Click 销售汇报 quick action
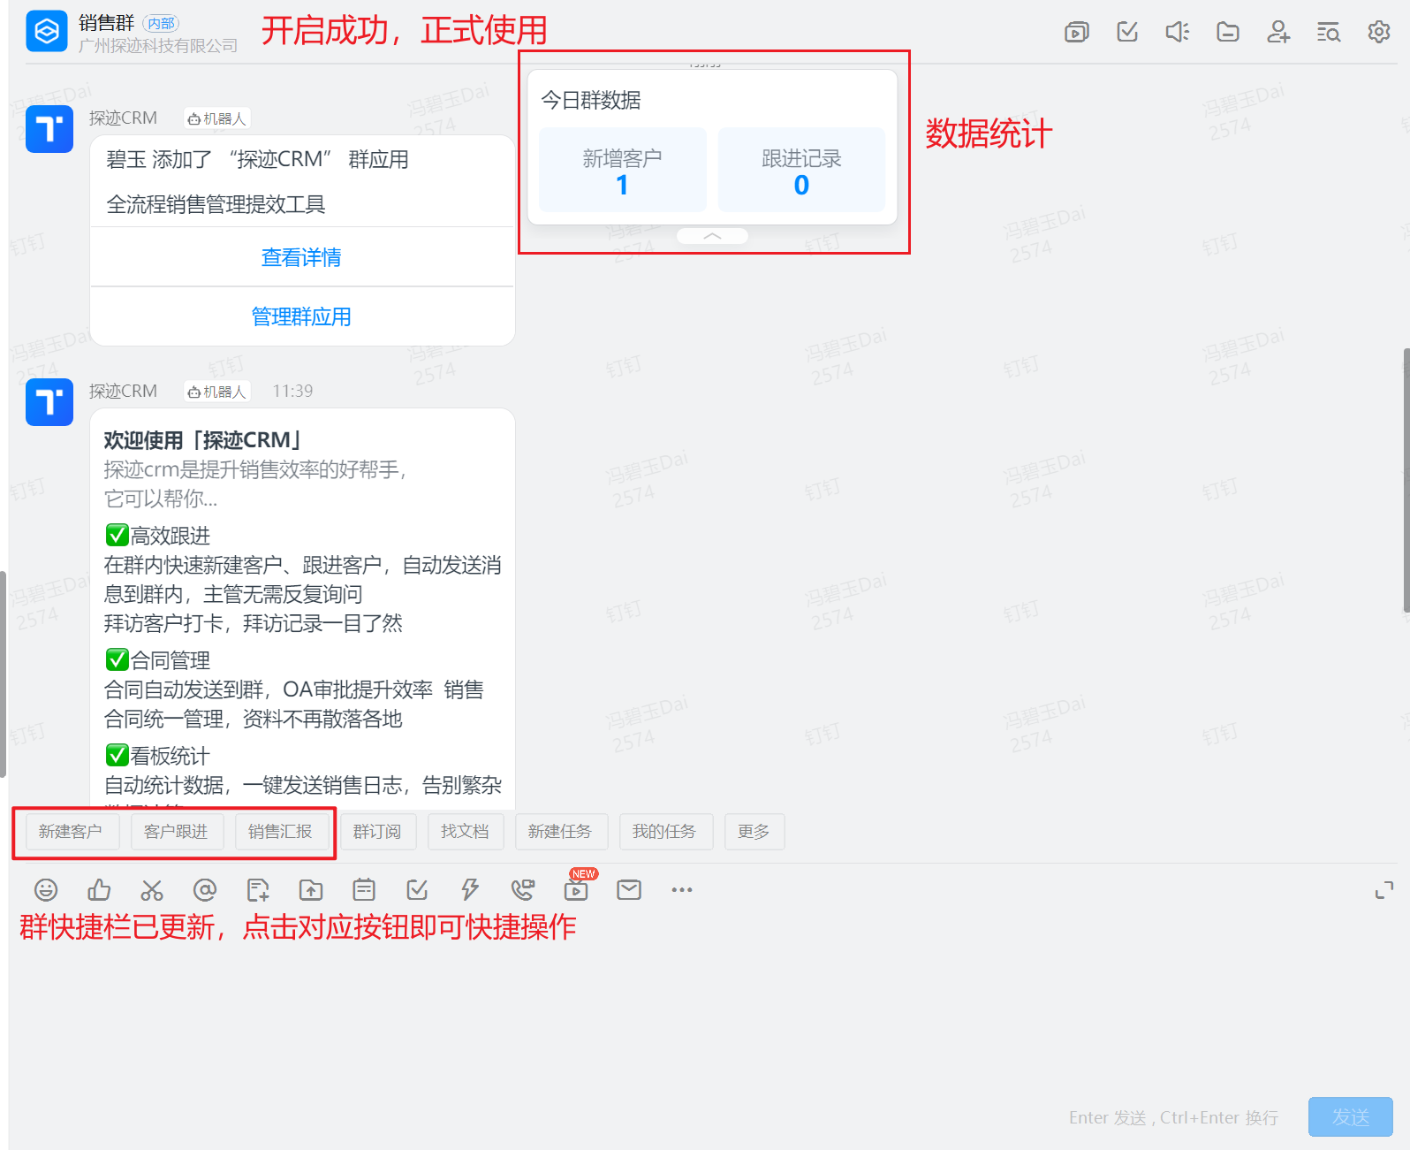Screen dimensions: 1410x1150 tap(280, 832)
